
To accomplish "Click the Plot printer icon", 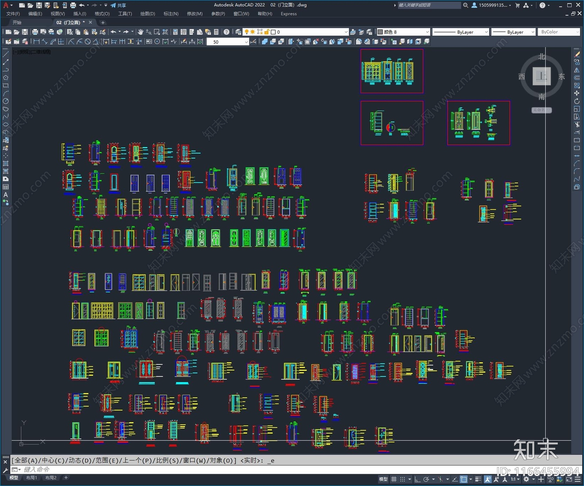I will (35, 32).
